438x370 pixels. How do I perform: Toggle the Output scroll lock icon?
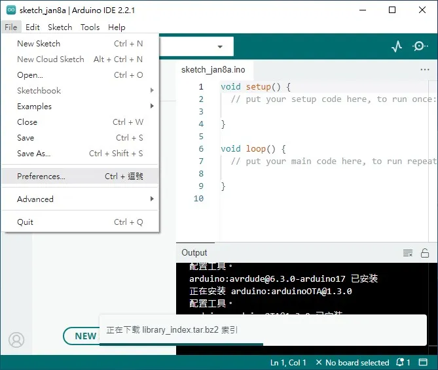[x=425, y=253]
